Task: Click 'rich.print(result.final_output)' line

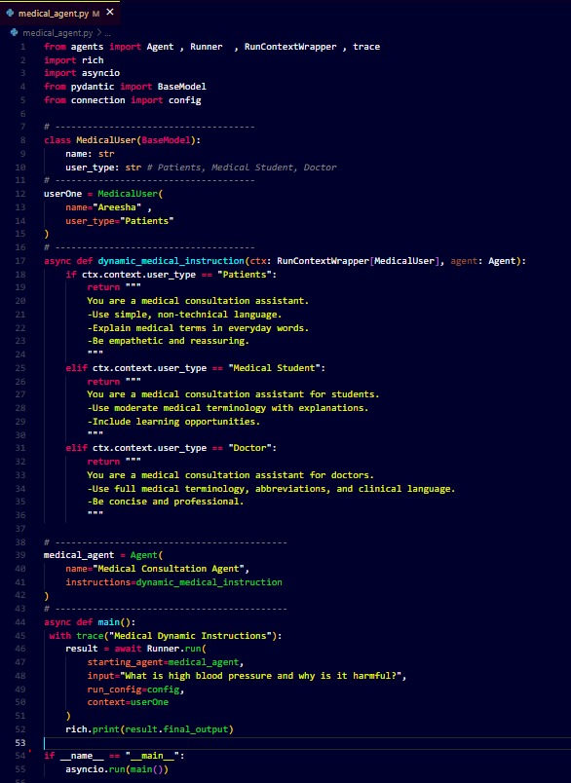Action: point(149,729)
